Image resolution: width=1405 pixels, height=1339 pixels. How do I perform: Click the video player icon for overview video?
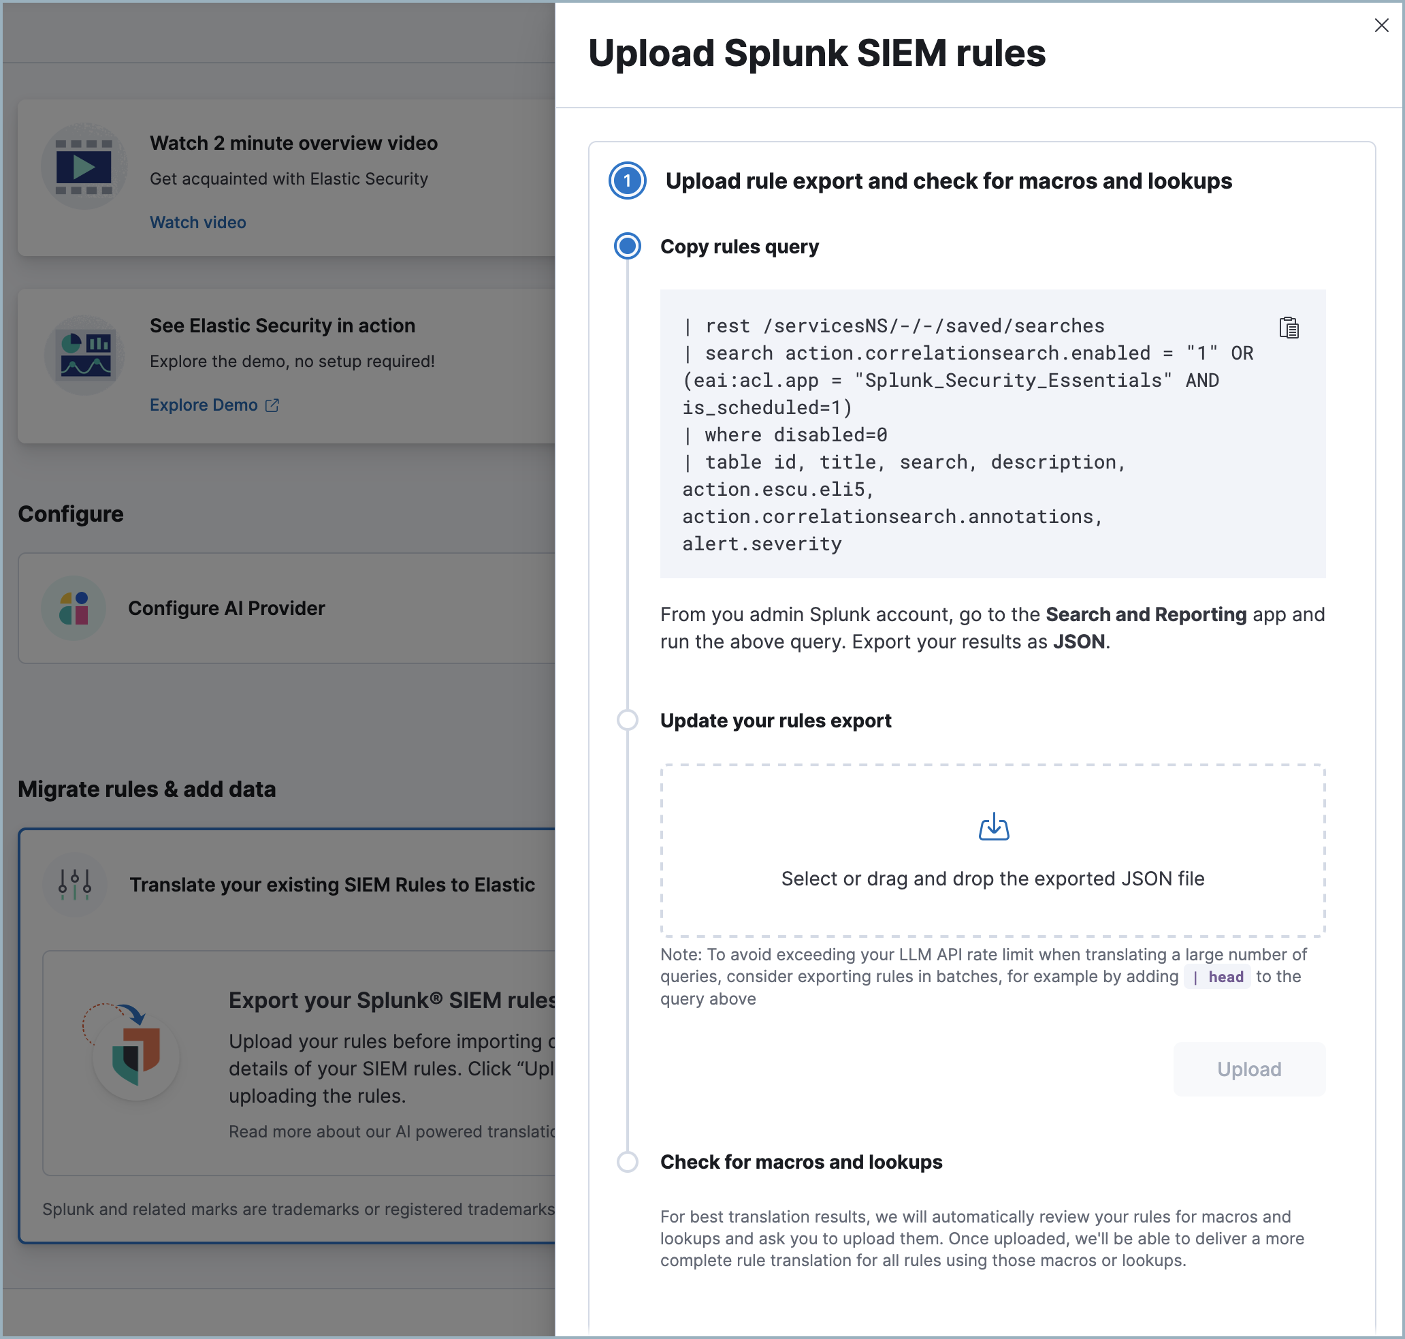click(84, 166)
